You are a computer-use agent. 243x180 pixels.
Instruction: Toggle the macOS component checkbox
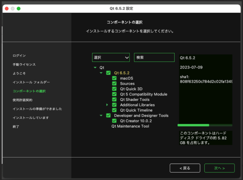click(x=114, y=78)
